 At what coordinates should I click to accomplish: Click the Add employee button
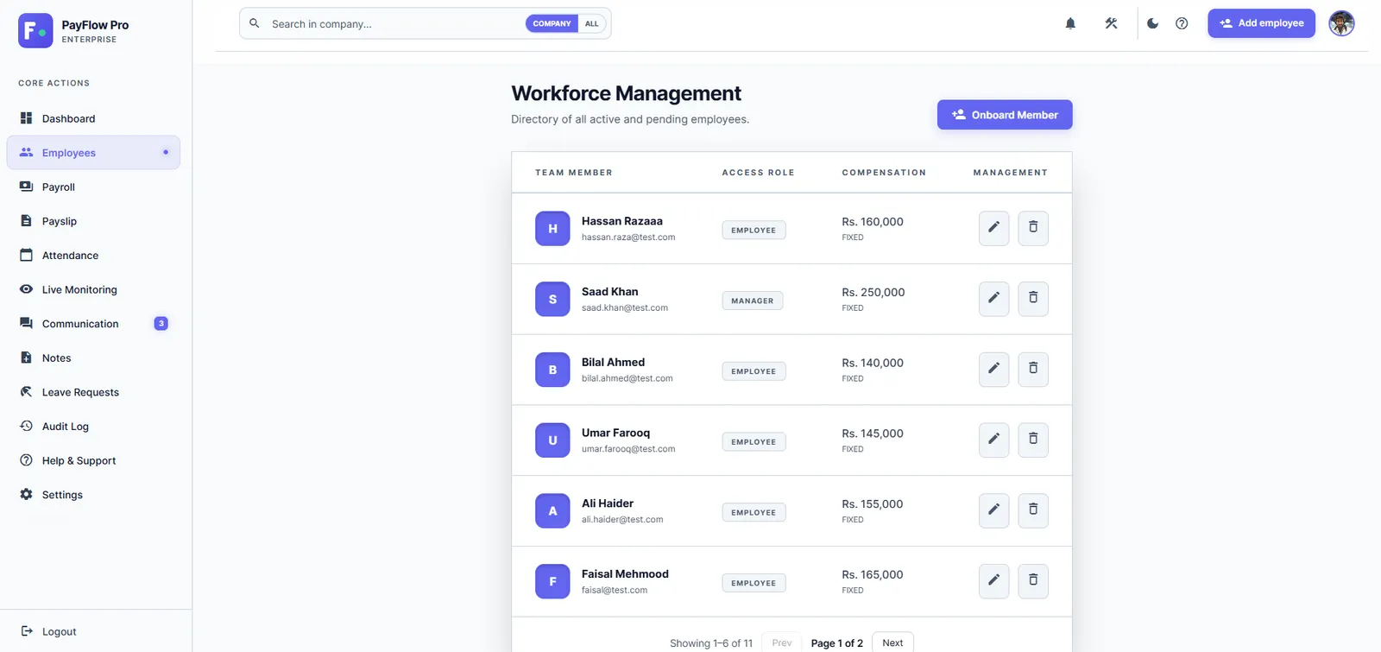[1261, 23]
